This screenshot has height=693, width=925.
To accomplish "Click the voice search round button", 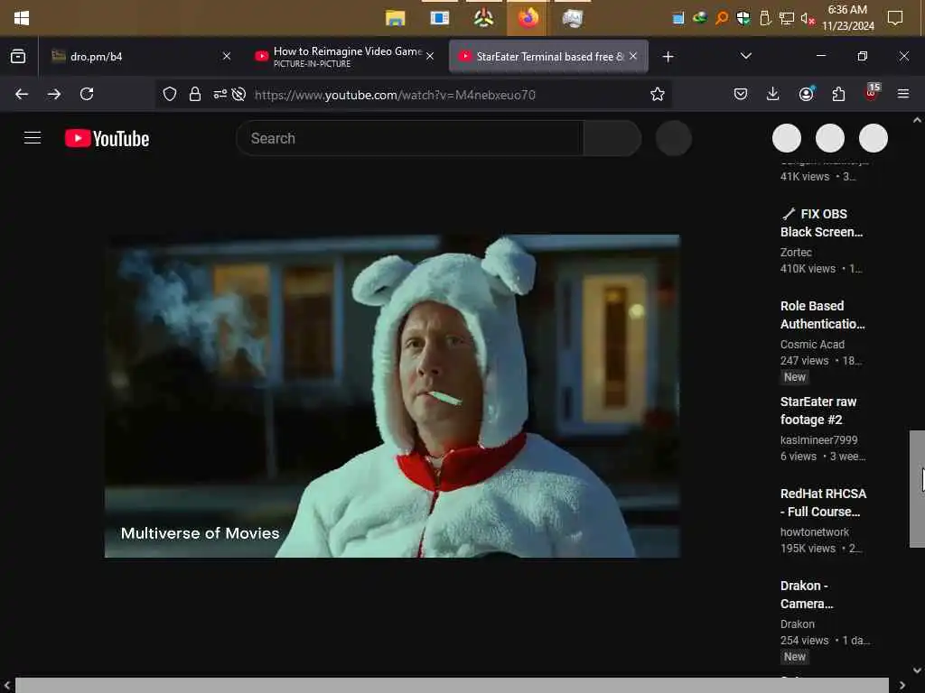I will pyautogui.click(x=673, y=138).
